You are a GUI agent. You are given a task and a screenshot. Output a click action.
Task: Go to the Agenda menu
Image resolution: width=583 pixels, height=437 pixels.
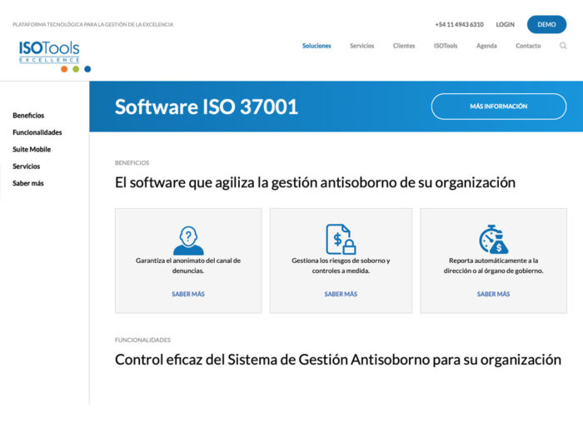(486, 46)
